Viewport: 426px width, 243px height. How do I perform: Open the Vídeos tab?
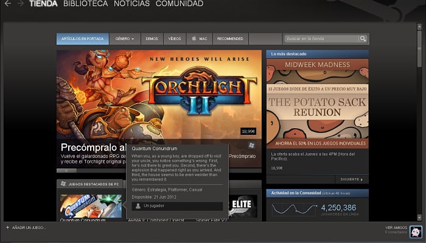pyautogui.click(x=175, y=39)
